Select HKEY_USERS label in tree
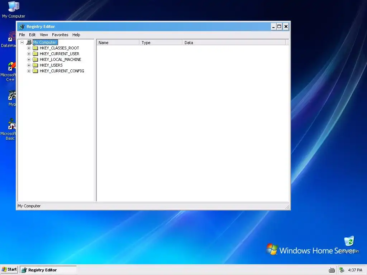 click(x=51, y=65)
